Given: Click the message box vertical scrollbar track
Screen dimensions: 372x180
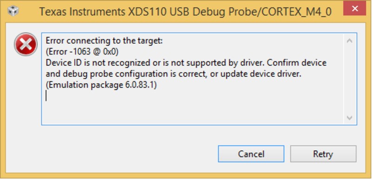Looking at the screenshot, I should (349, 79).
